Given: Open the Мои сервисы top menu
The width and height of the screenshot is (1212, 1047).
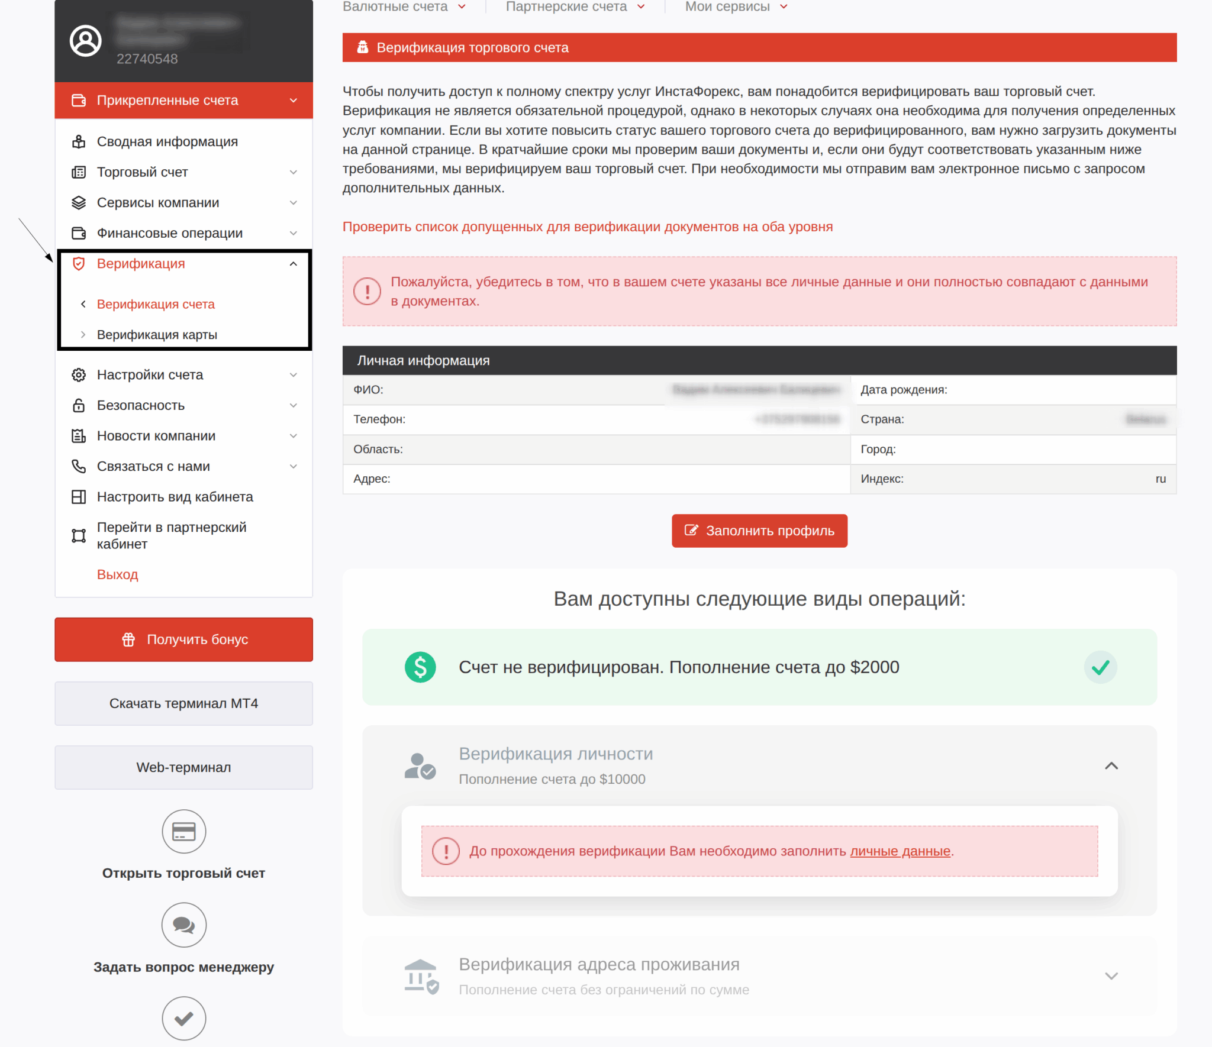Looking at the screenshot, I should [x=736, y=7].
